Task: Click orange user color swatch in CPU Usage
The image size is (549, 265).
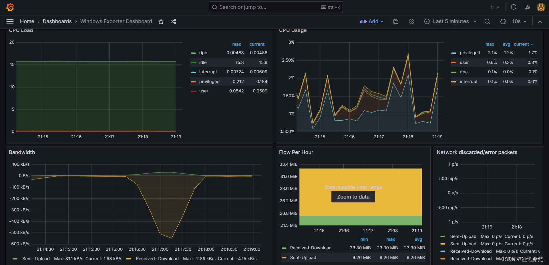Action: [x=454, y=62]
